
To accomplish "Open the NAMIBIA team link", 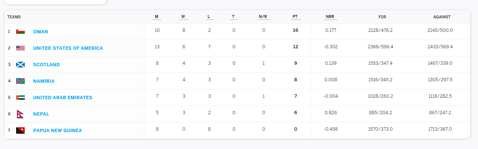I will pos(44,81).
